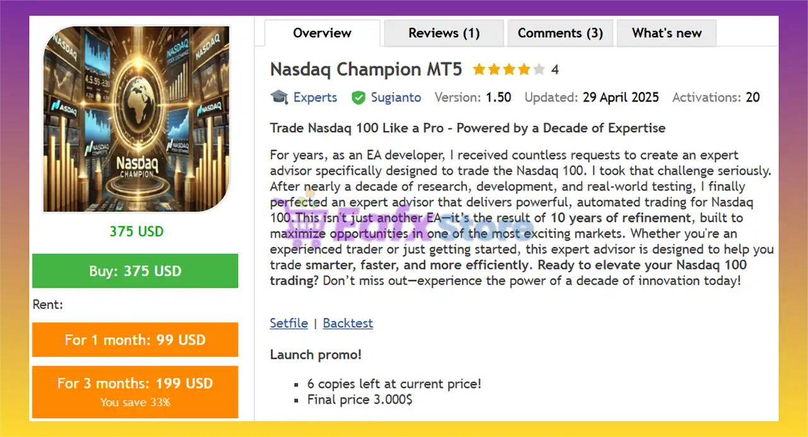Visit the Experts category link
Image resolution: width=808 pixels, height=437 pixels.
[x=315, y=98]
